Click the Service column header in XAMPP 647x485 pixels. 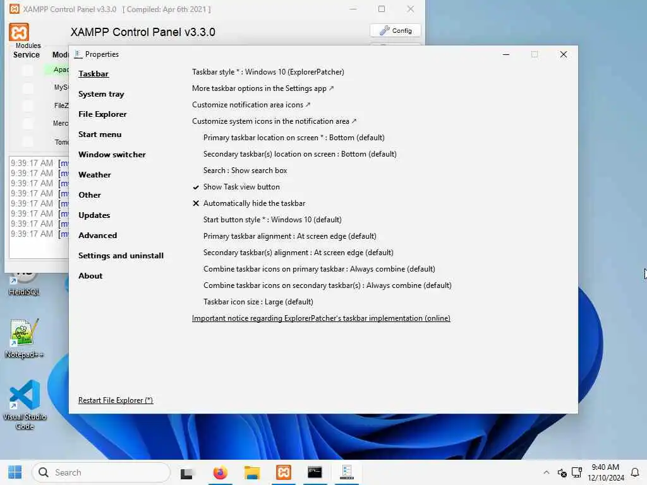click(x=27, y=55)
